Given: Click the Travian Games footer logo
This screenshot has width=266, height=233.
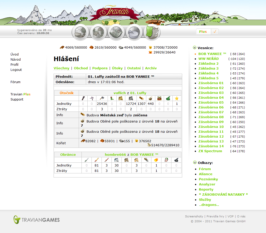Looking at the screenshot, I should pyautogui.click(x=36, y=220).
